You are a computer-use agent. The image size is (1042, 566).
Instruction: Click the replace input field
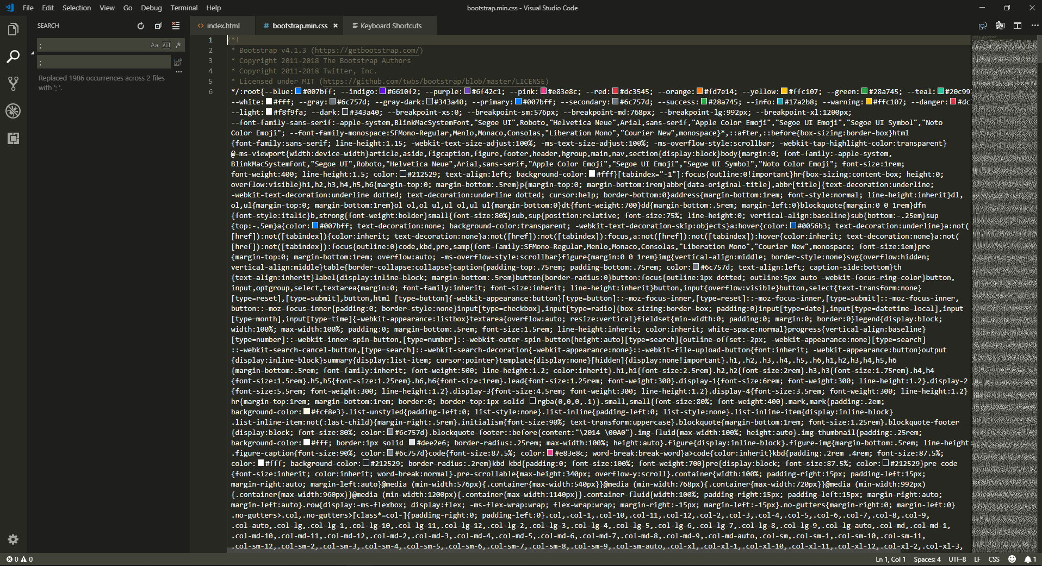coord(103,62)
